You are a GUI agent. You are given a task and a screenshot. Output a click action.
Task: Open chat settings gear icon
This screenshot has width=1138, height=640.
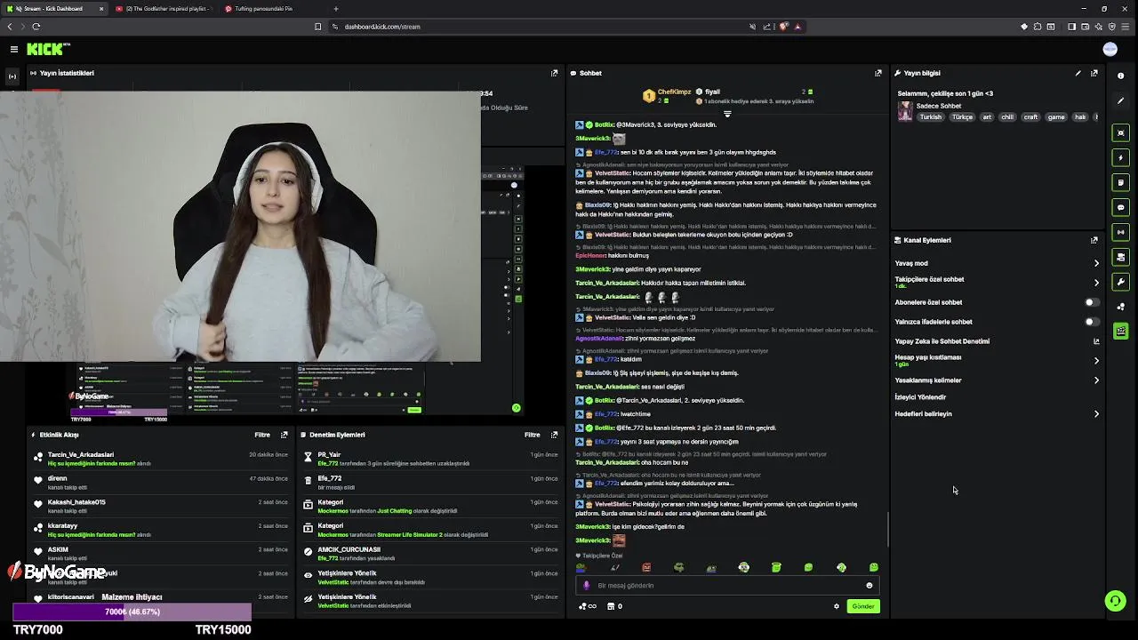pyautogui.click(x=836, y=606)
